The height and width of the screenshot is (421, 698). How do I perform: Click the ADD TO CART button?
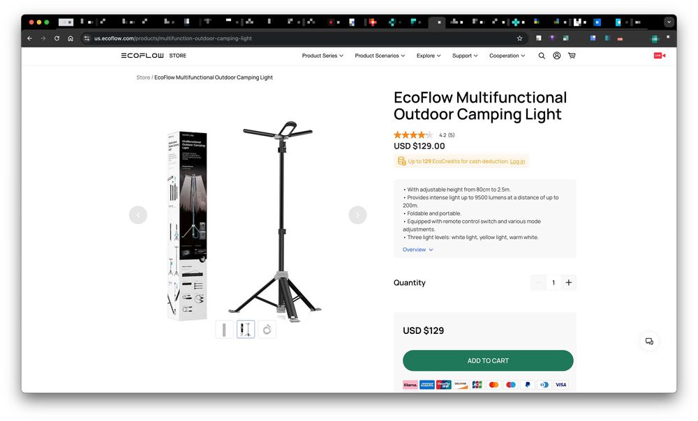488,360
